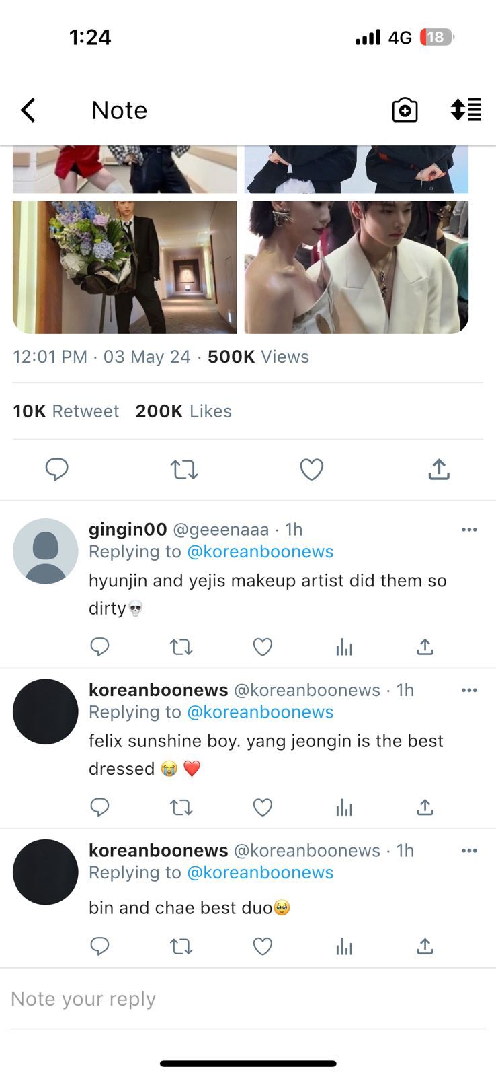Tap the Note your reply field
Viewport: 496px width, 1077px height.
pyautogui.click(x=247, y=999)
